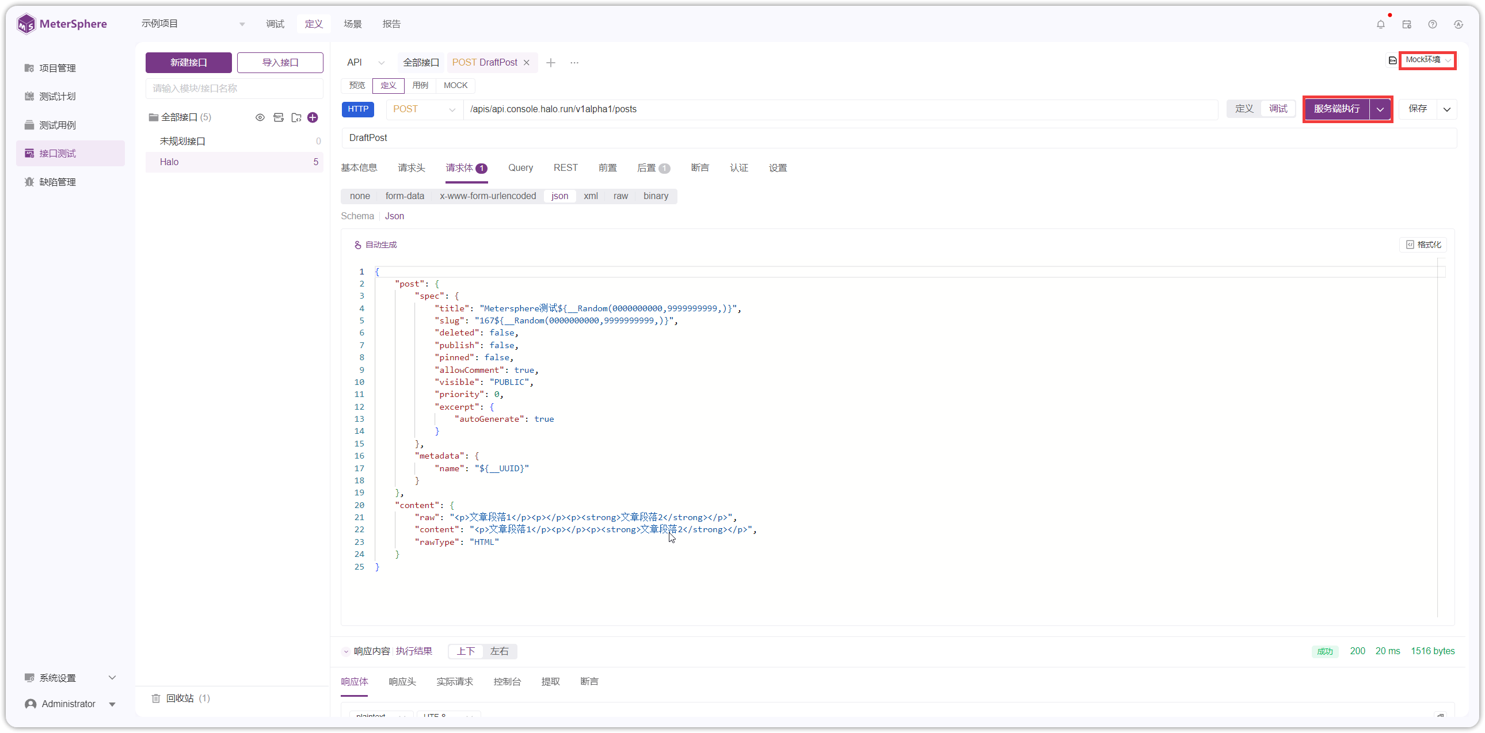Click the 服务端执行 button

(1337, 109)
